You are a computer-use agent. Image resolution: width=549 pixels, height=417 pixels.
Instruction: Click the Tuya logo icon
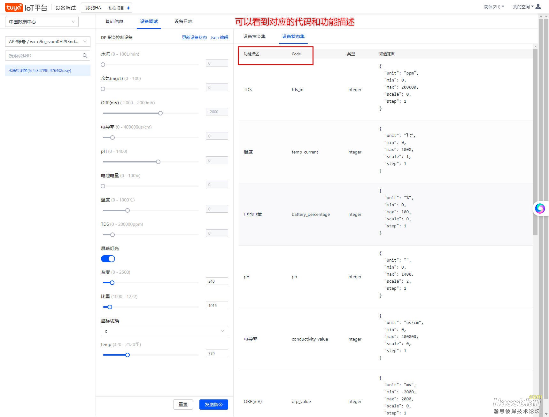coord(14,8)
